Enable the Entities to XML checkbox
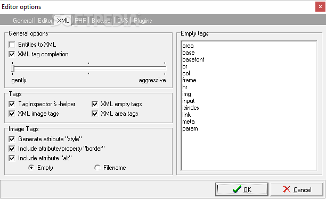This screenshot has height=199, width=326. tap(12, 45)
